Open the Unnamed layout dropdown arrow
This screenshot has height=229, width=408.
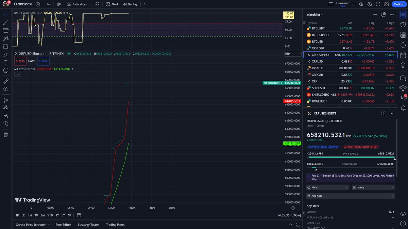[x=354, y=4]
